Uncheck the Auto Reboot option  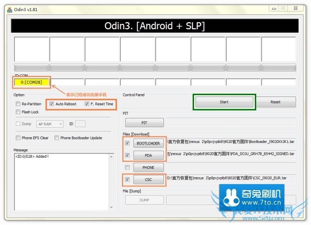(52, 103)
